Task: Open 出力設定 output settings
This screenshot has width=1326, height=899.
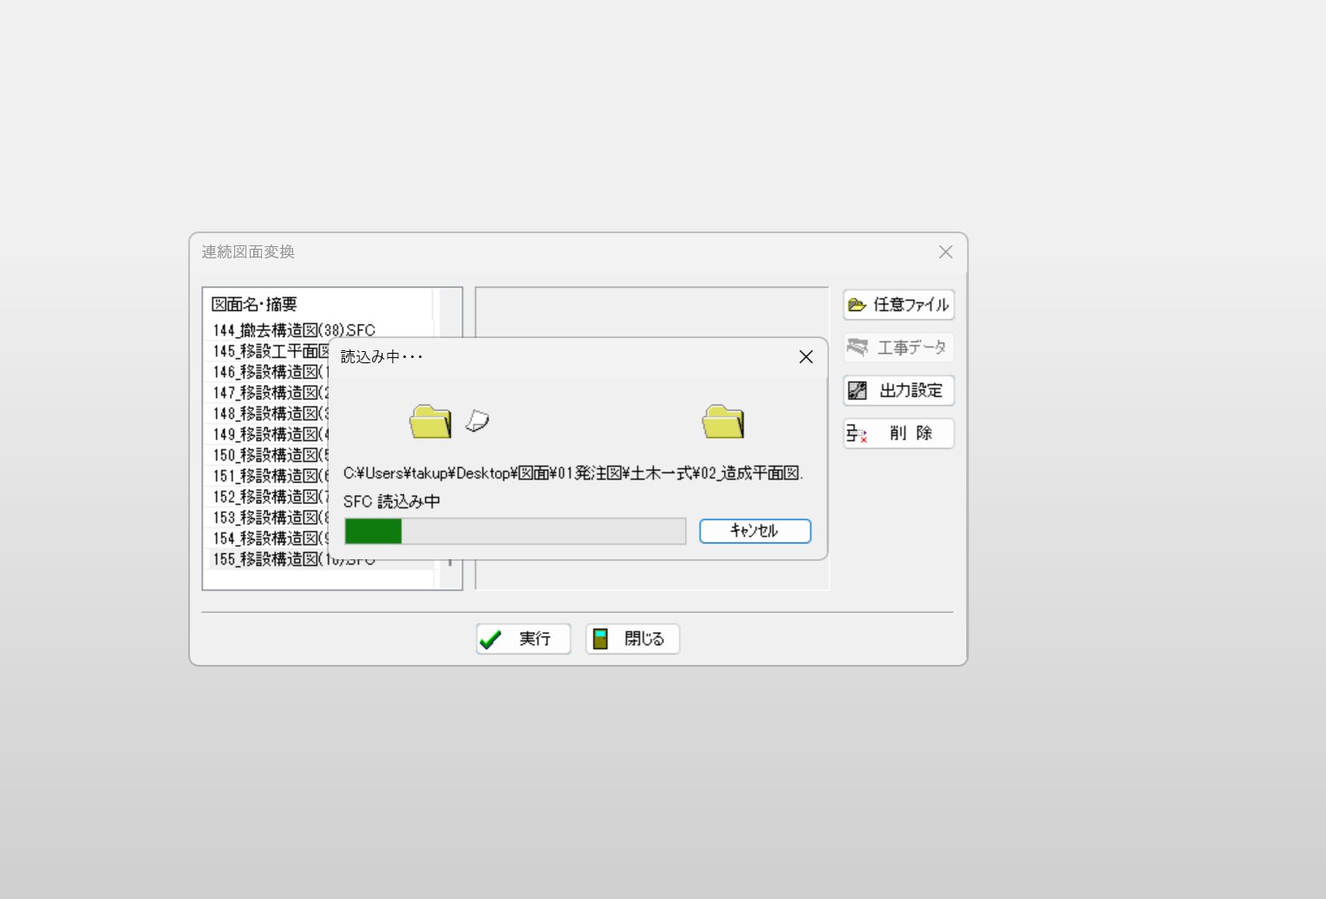Action: 898,390
